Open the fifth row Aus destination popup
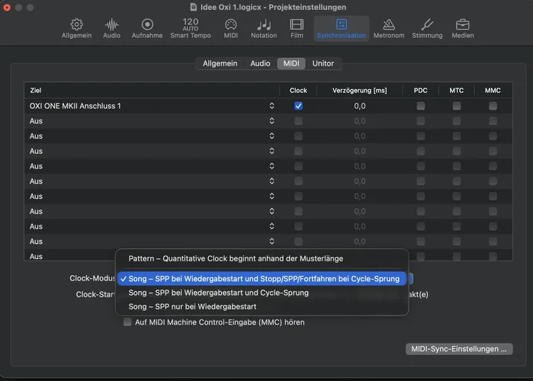 point(271,166)
